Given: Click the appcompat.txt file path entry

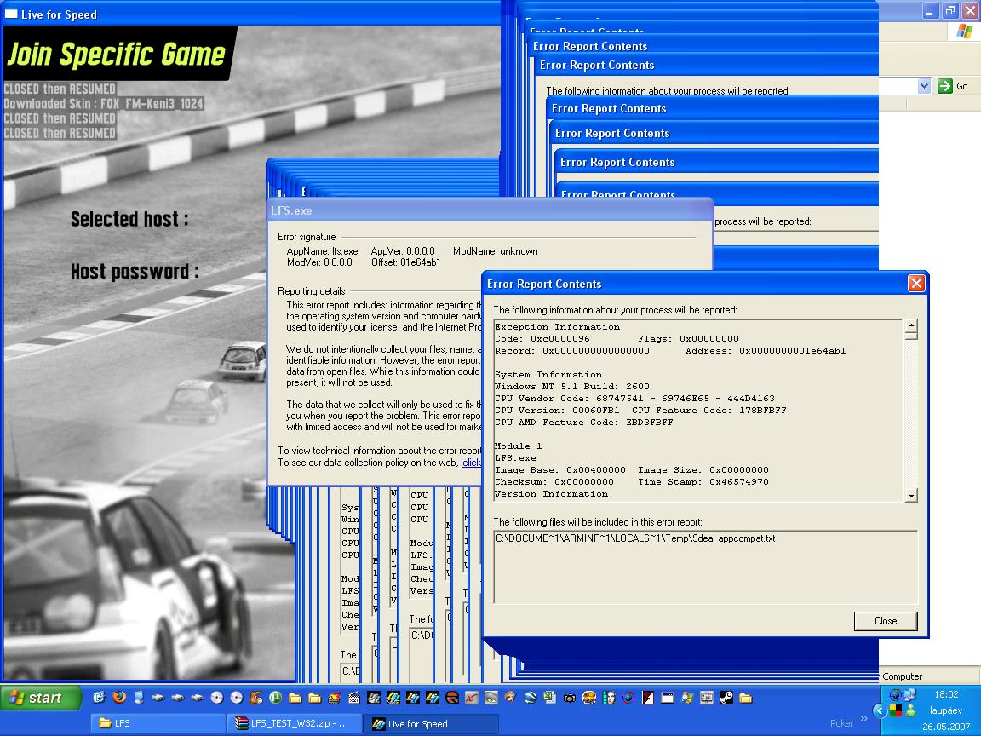Looking at the screenshot, I should [635, 538].
